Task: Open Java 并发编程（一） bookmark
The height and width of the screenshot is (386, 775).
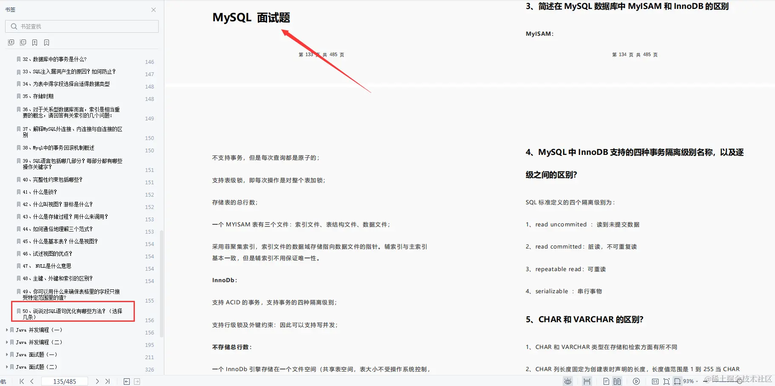Action: tap(39, 330)
